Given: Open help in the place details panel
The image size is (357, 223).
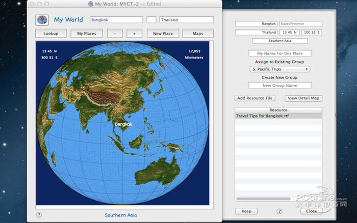Looking at the screenshot, I should click(x=279, y=211).
